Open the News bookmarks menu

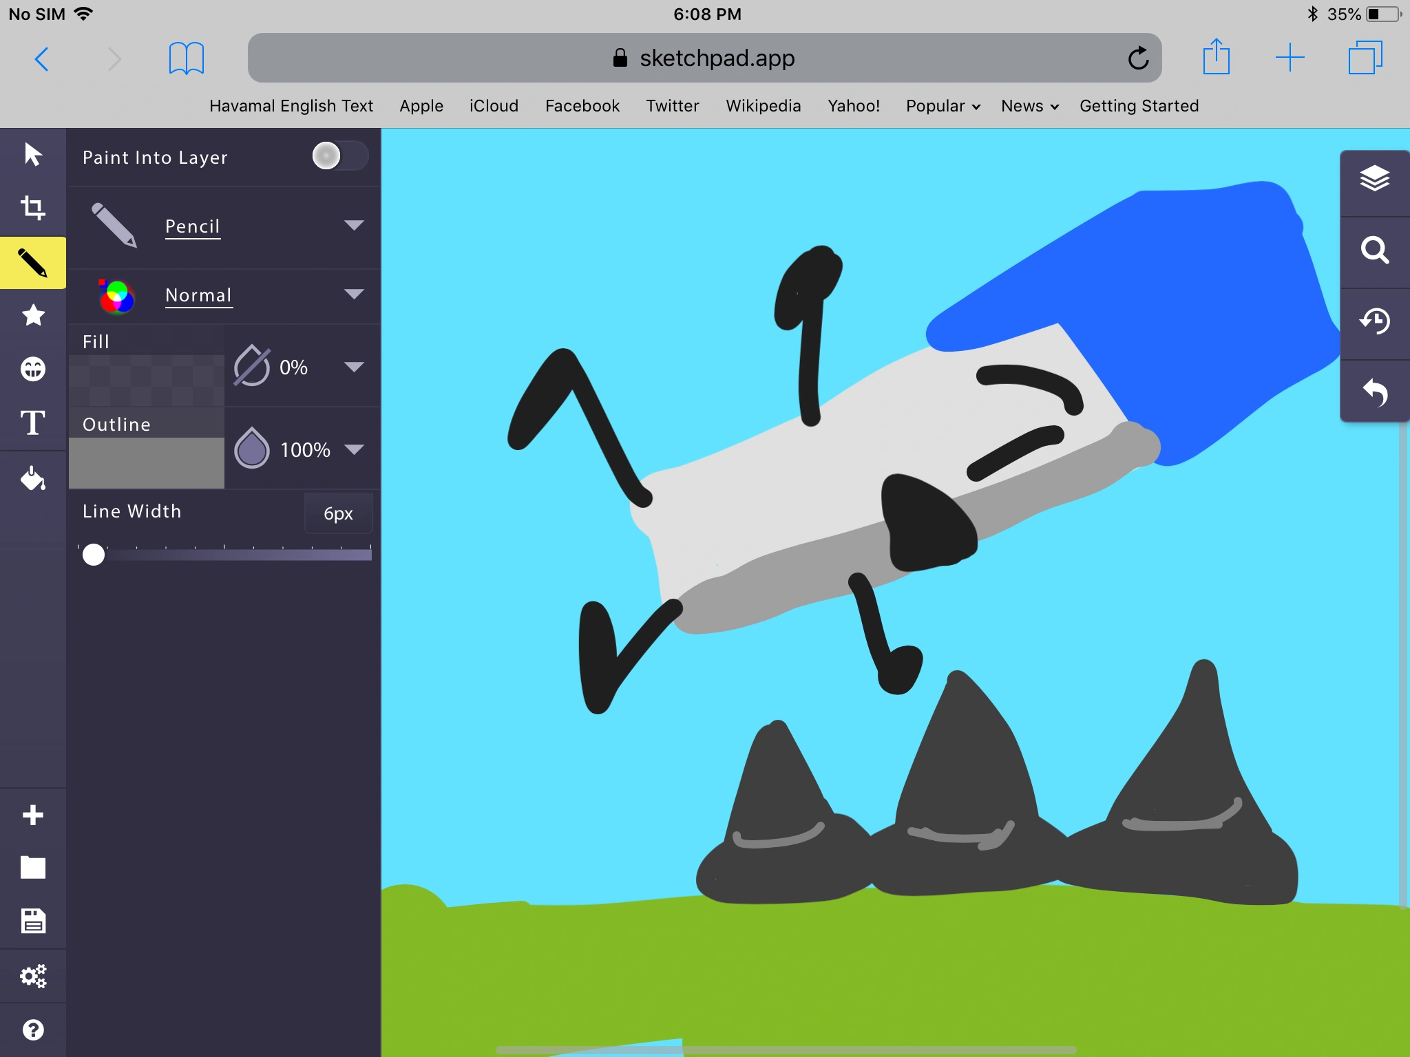click(x=1029, y=106)
